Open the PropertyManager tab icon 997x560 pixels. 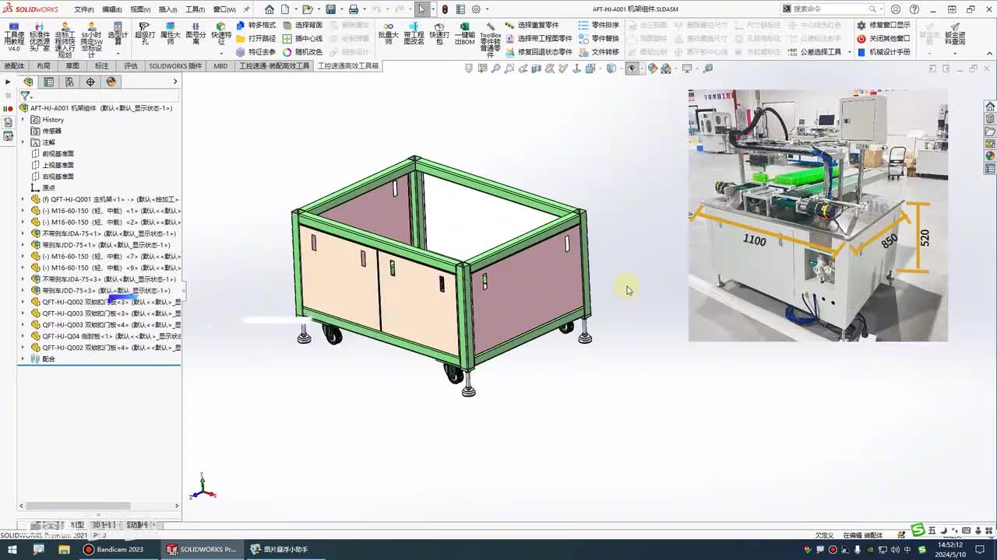point(49,82)
